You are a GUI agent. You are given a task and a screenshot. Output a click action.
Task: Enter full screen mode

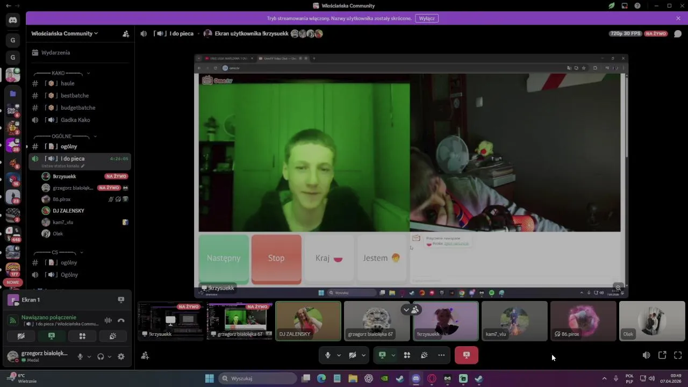678,355
